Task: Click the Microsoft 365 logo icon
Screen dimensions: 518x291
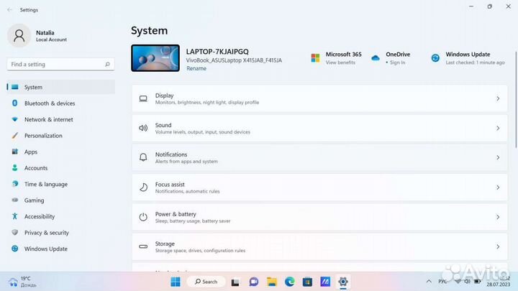Action: pos(316,58)
